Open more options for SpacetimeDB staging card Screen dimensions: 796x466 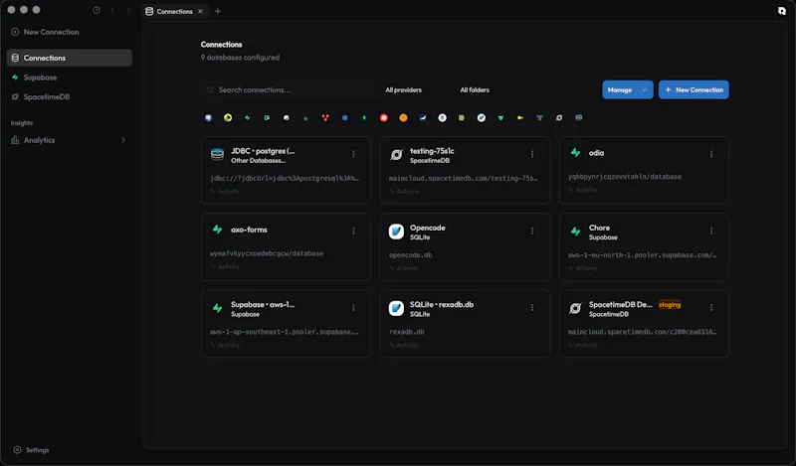coord(711,308)
